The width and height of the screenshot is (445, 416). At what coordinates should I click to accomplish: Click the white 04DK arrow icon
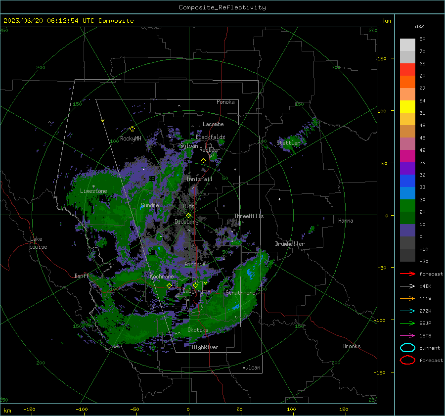pyautogui.click(x=407, y=286)
